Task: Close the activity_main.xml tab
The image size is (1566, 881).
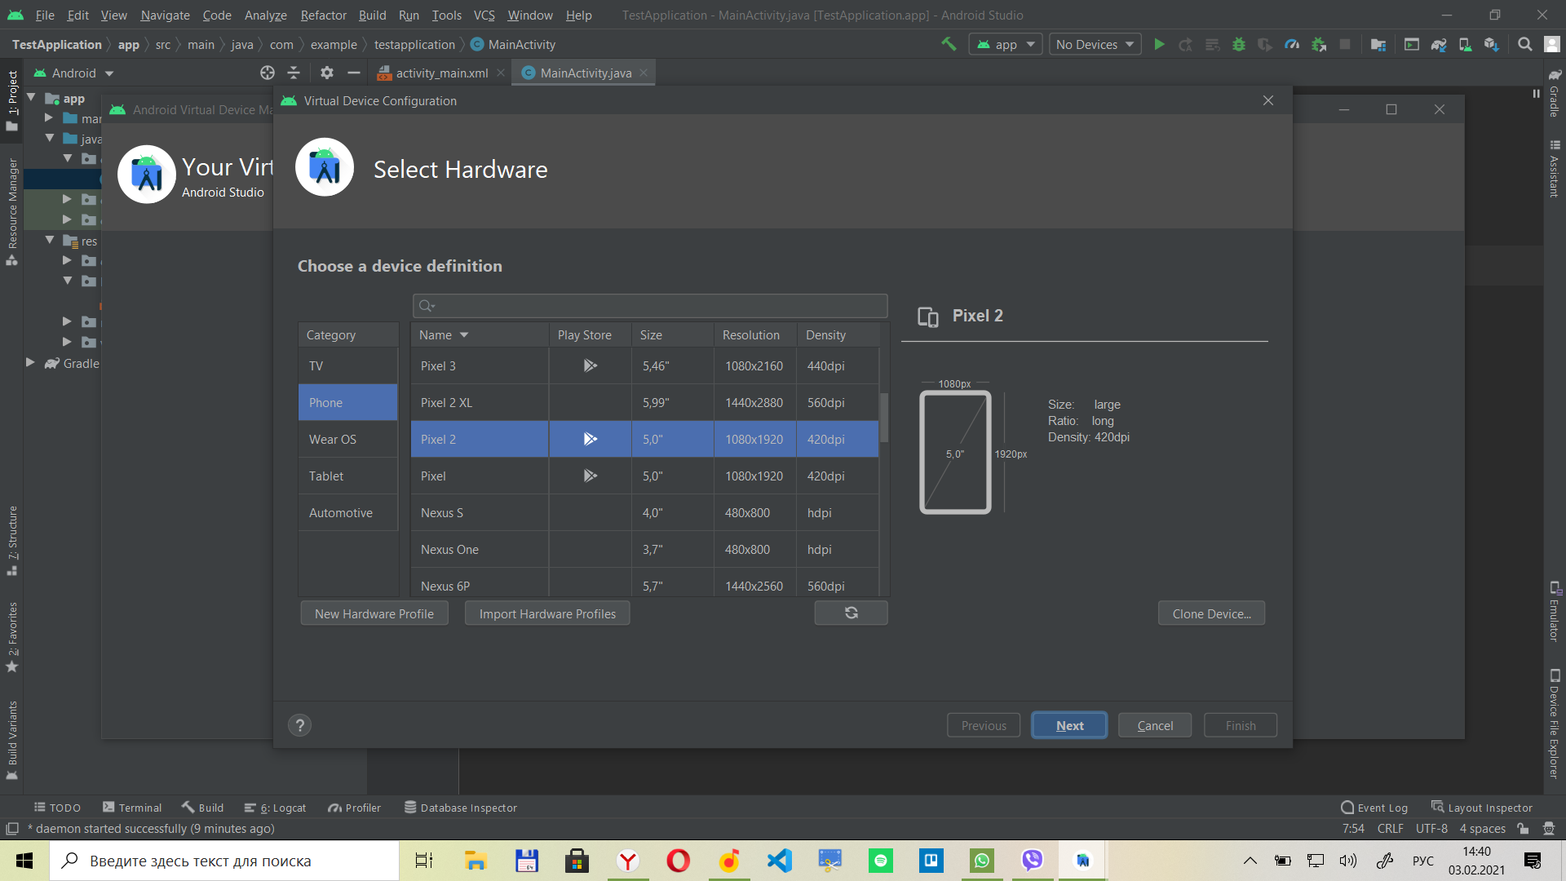Action: tap(501, 73)
